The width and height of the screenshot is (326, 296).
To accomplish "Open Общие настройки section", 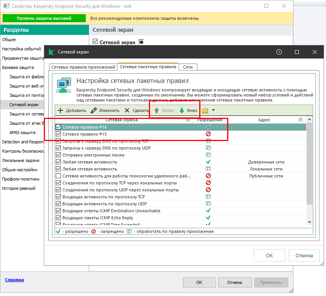I will (x=20, y=170).
